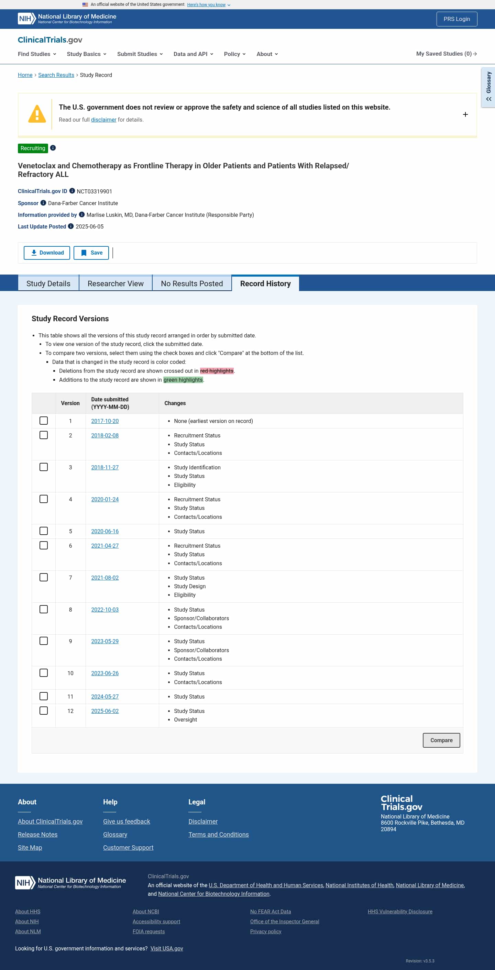Click the info icon next to Recruiting status
This screenshot has width=495, height=970.
click(53, 148)
